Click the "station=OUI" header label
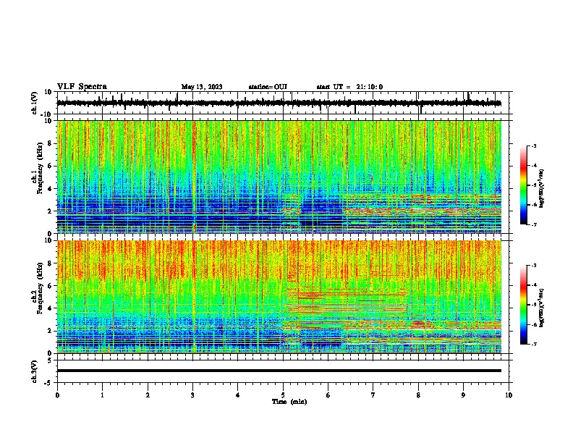The height and width of the screenshot is (443, 573). pos(268,87)
